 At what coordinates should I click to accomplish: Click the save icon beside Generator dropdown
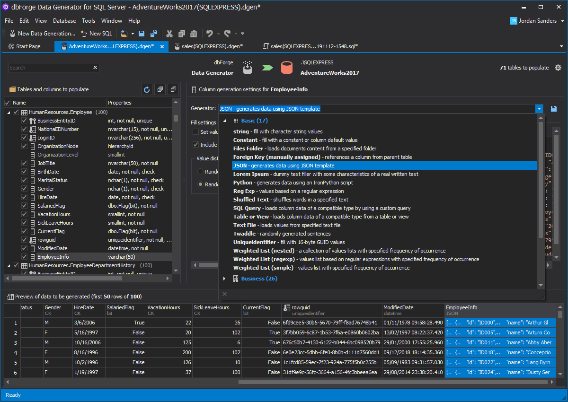(554, 109)
